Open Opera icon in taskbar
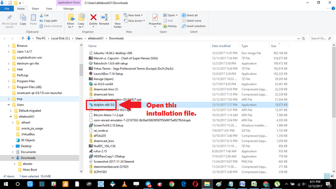This screenshot has height=189, width=336. tap(195, 184)
